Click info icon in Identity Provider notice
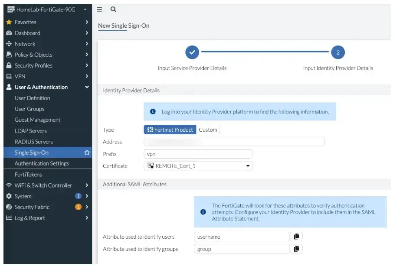This screenshot has height=266, width=403. [153, 111]
